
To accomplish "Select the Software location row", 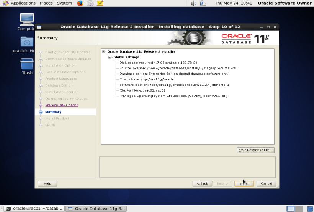I will click(174, 85).
